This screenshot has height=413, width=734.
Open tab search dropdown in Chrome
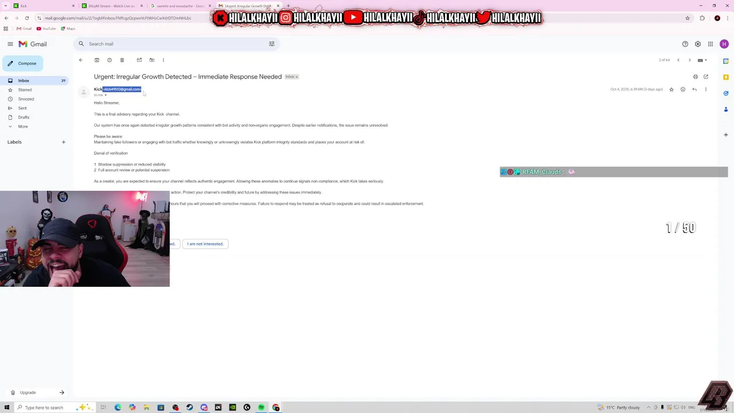[5, 6]
